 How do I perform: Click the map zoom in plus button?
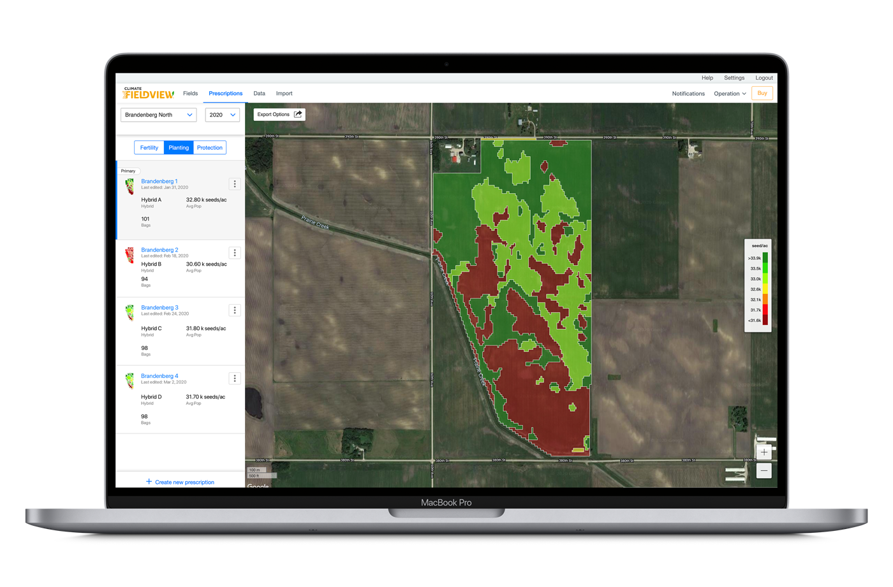[x=764, y=452]
